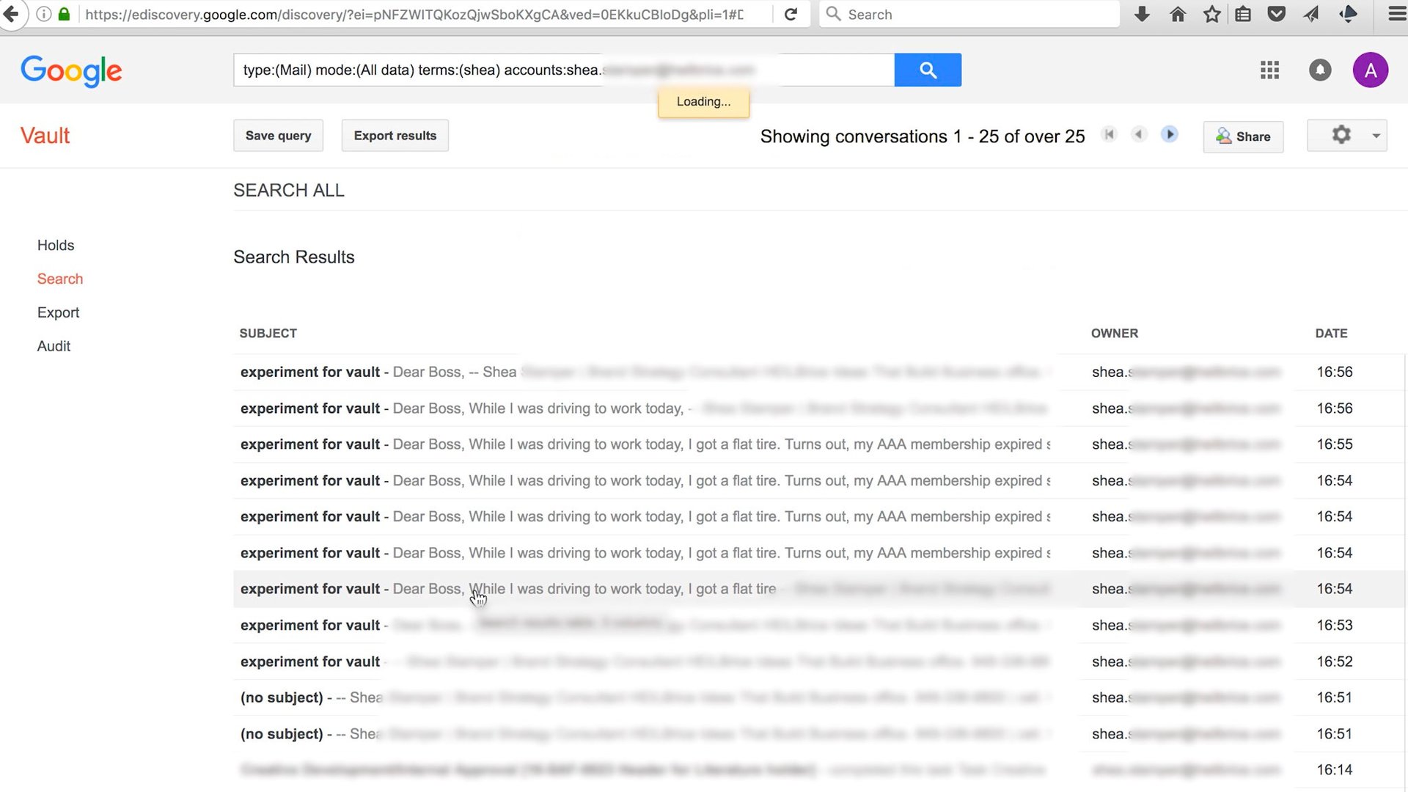This screenshot has height=792, width=1408.
Task: Open the bookmarks list icon
Action: pos(1243,14)
